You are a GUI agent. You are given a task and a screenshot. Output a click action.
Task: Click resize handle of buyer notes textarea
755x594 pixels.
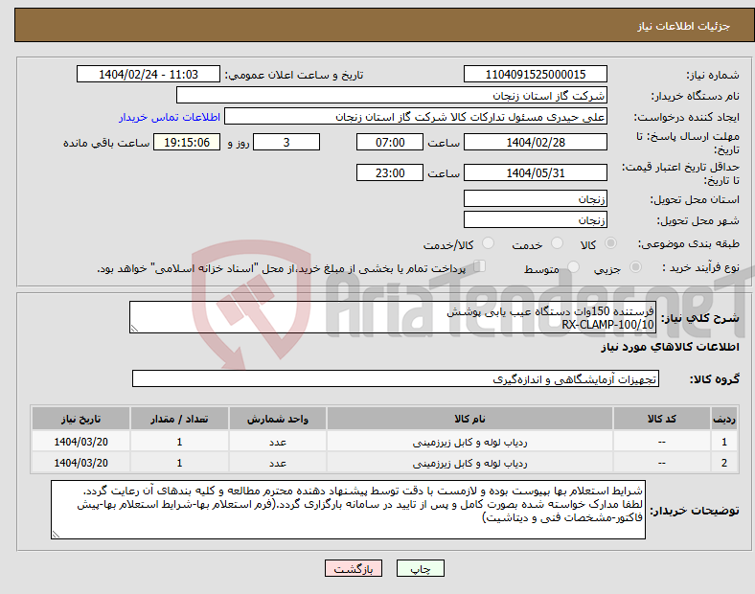point(56,534)
